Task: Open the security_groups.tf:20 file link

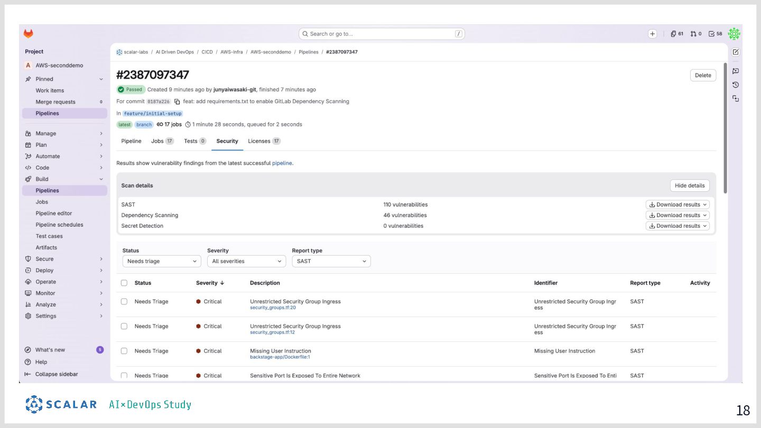Action: [273, 308]
